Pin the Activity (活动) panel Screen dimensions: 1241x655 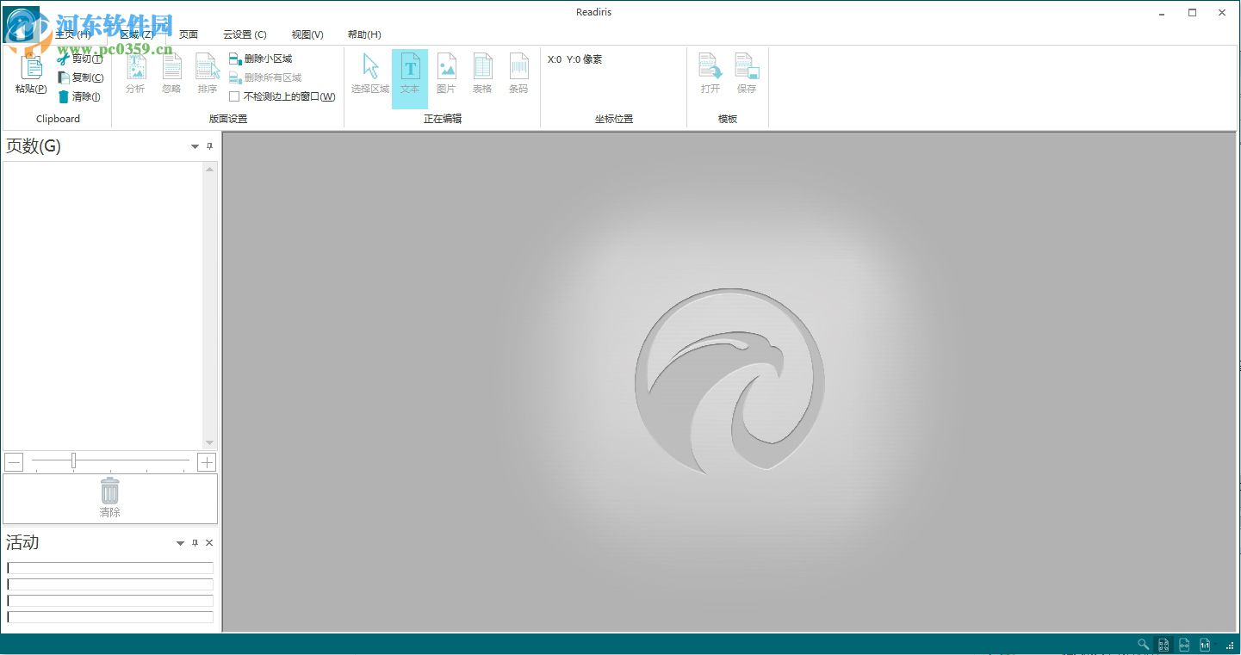tap(195, 543)
